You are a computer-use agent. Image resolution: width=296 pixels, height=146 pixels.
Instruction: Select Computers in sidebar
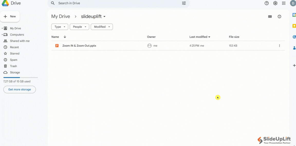click(x=17, y=35)
